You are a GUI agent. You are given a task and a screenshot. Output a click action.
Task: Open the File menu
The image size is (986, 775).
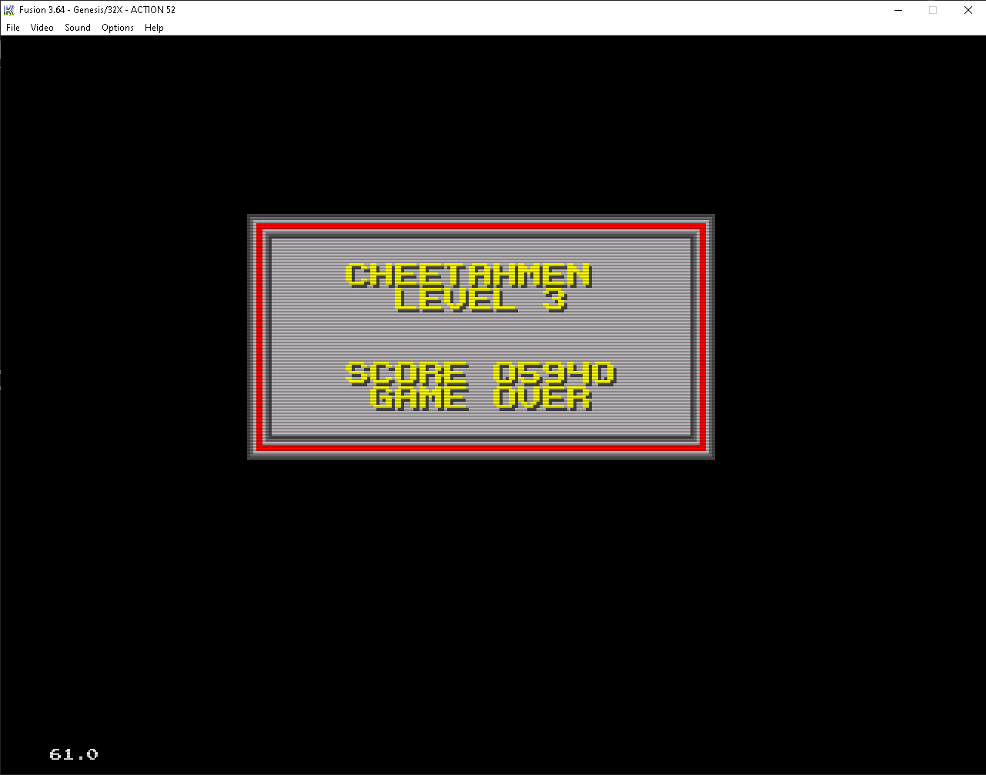[x=13, y=28]
